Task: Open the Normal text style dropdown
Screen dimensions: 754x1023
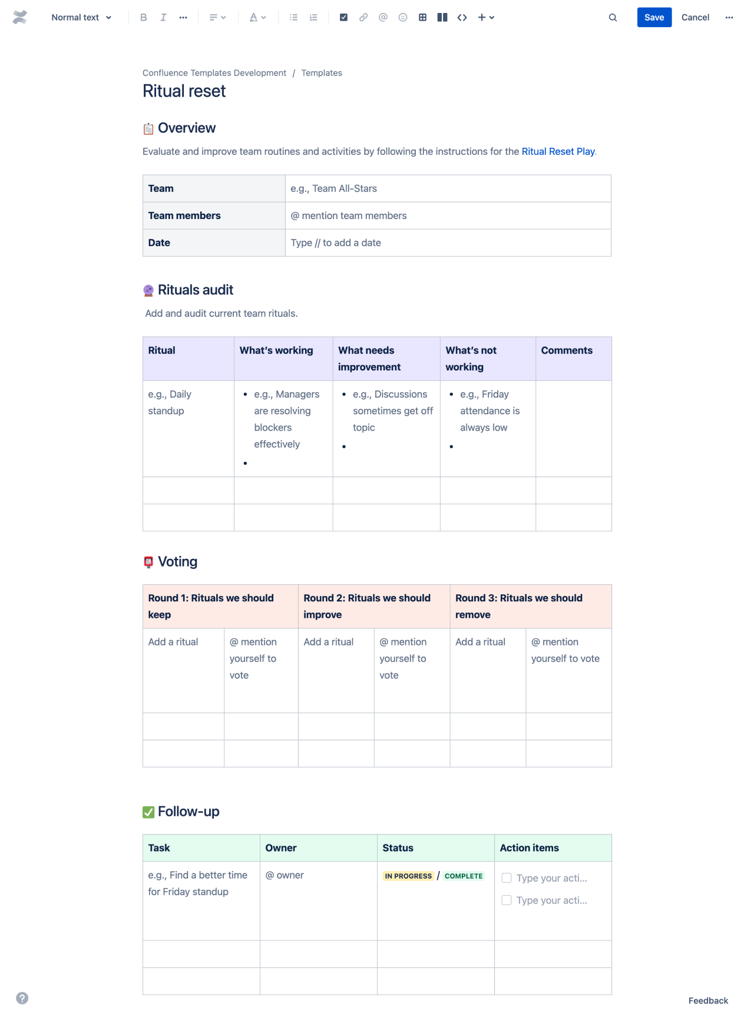Action: [81, 17]
